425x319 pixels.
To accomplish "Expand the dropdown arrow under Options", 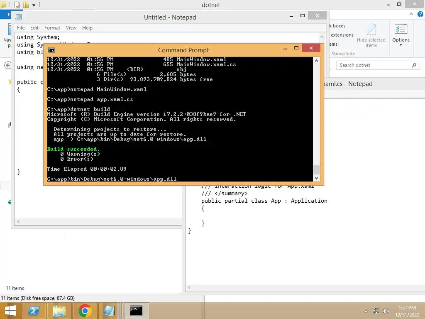I will [x=401, y=45].
